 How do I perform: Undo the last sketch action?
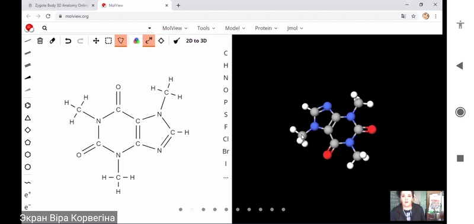[68, 41]
